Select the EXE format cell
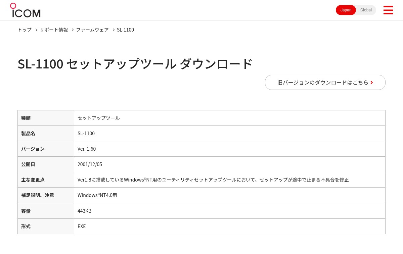The width and height of the screenshot is (403, 254). click(230, 226)
